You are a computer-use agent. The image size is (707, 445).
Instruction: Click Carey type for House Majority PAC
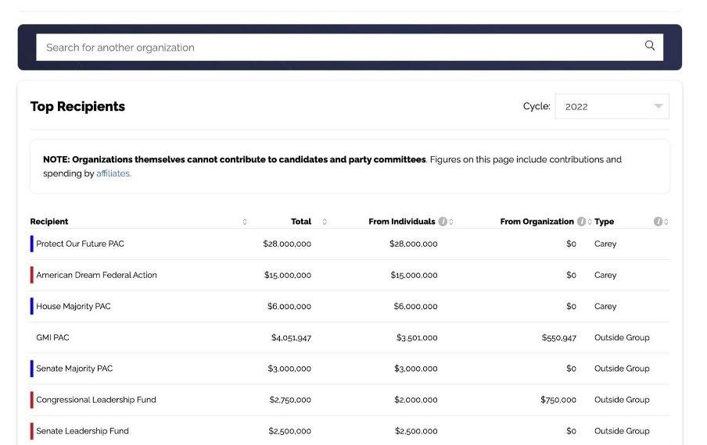pyautogui.click(x=605, y=306)
